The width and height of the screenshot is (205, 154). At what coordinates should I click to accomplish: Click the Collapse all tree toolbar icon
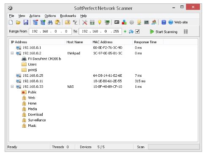(36, 22)
